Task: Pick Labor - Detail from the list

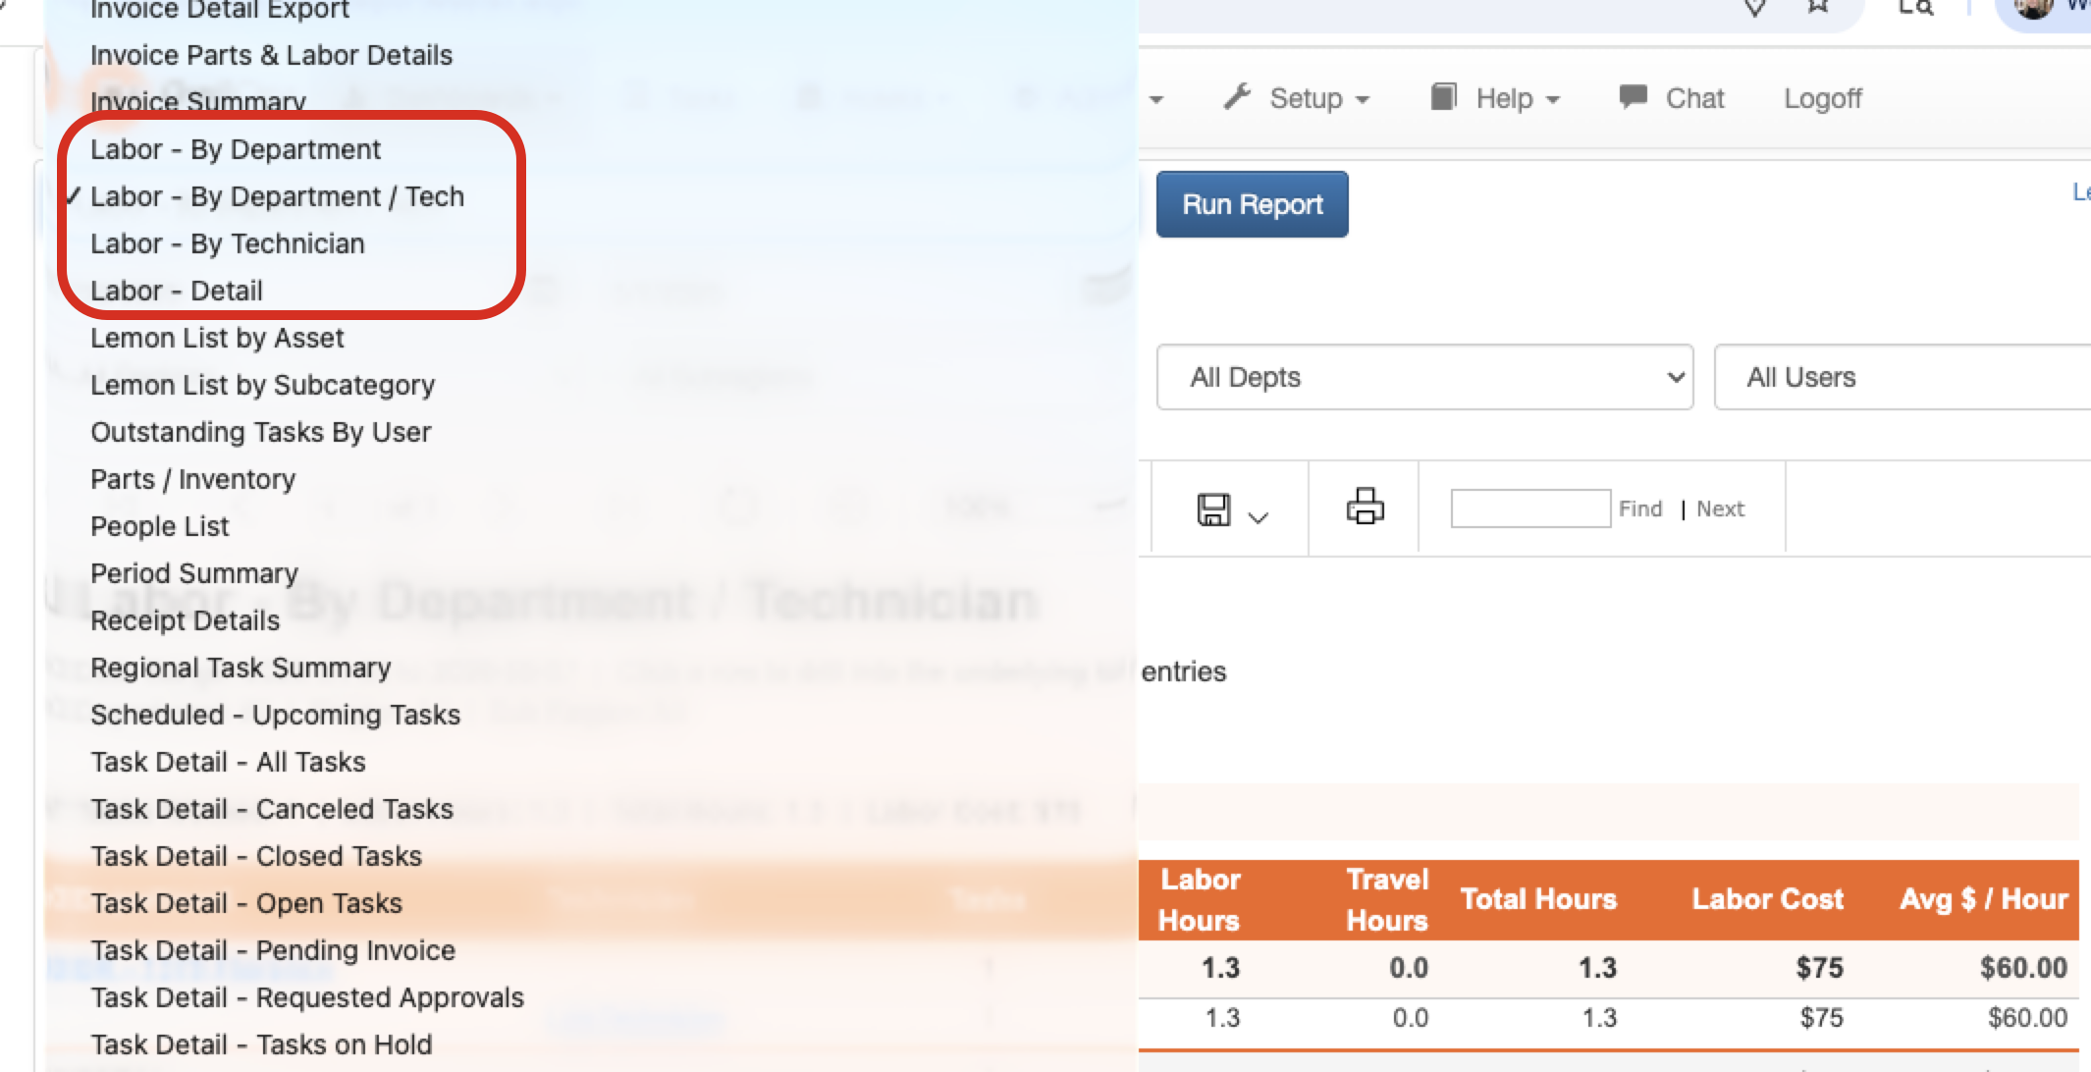Action: coord(177,291)
